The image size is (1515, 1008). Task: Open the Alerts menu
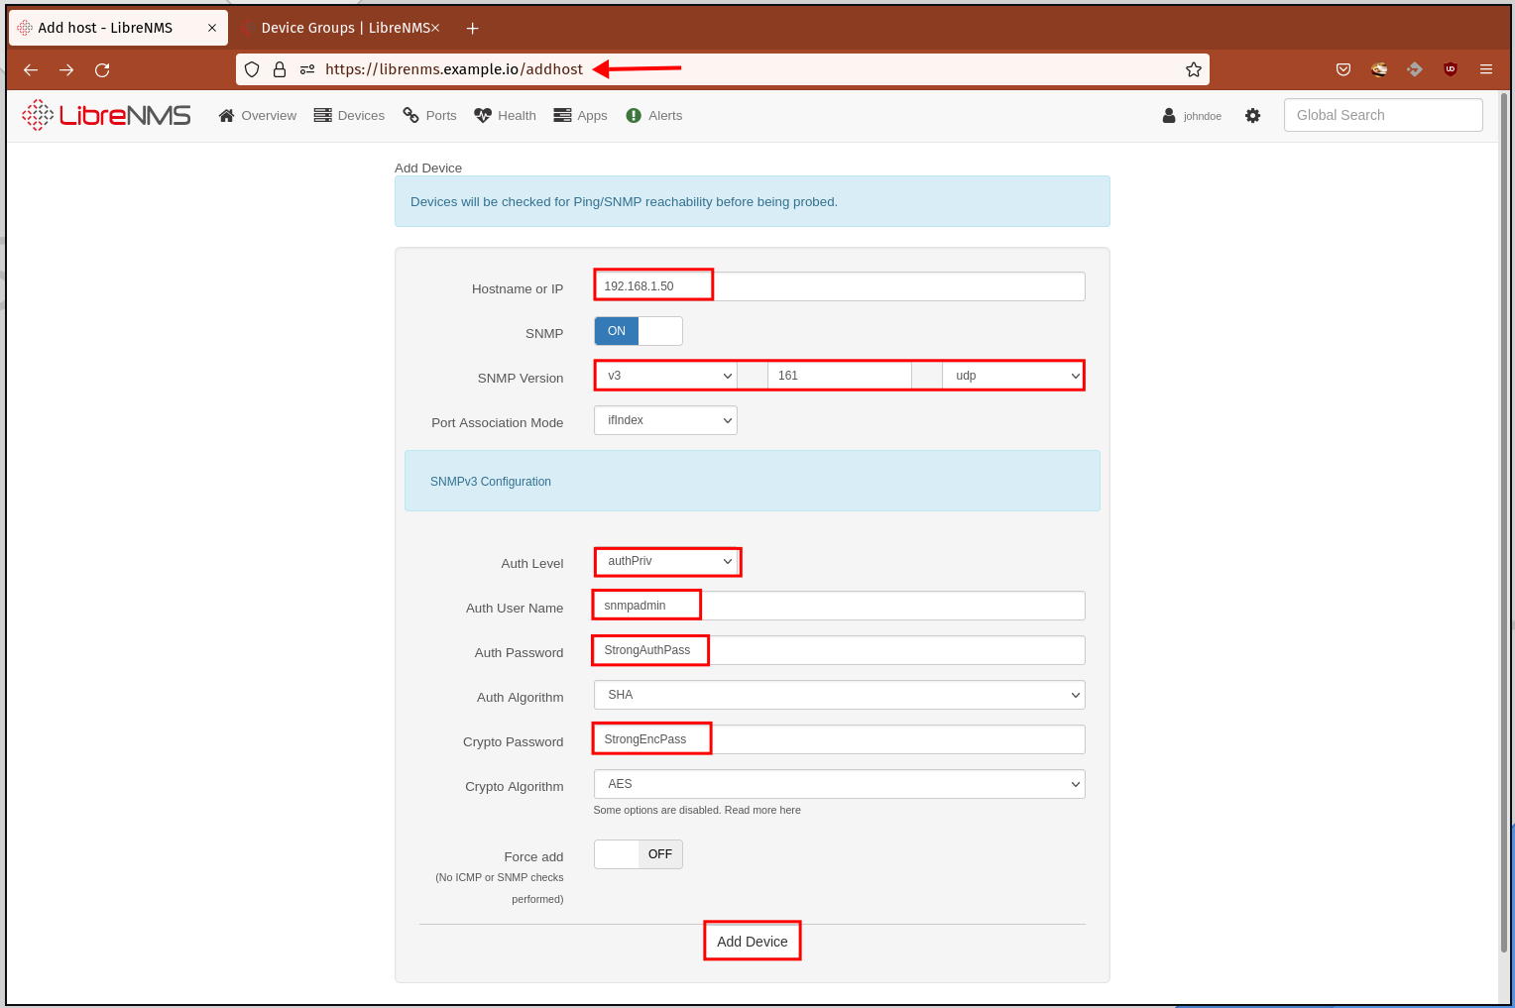(x=654, y=116)
